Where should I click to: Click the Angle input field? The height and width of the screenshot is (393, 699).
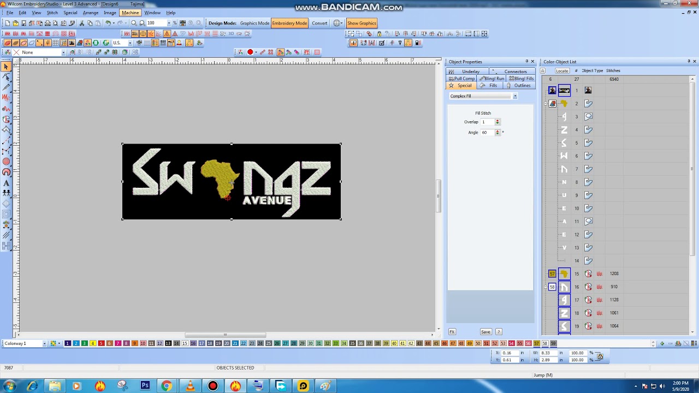point(487,132)
